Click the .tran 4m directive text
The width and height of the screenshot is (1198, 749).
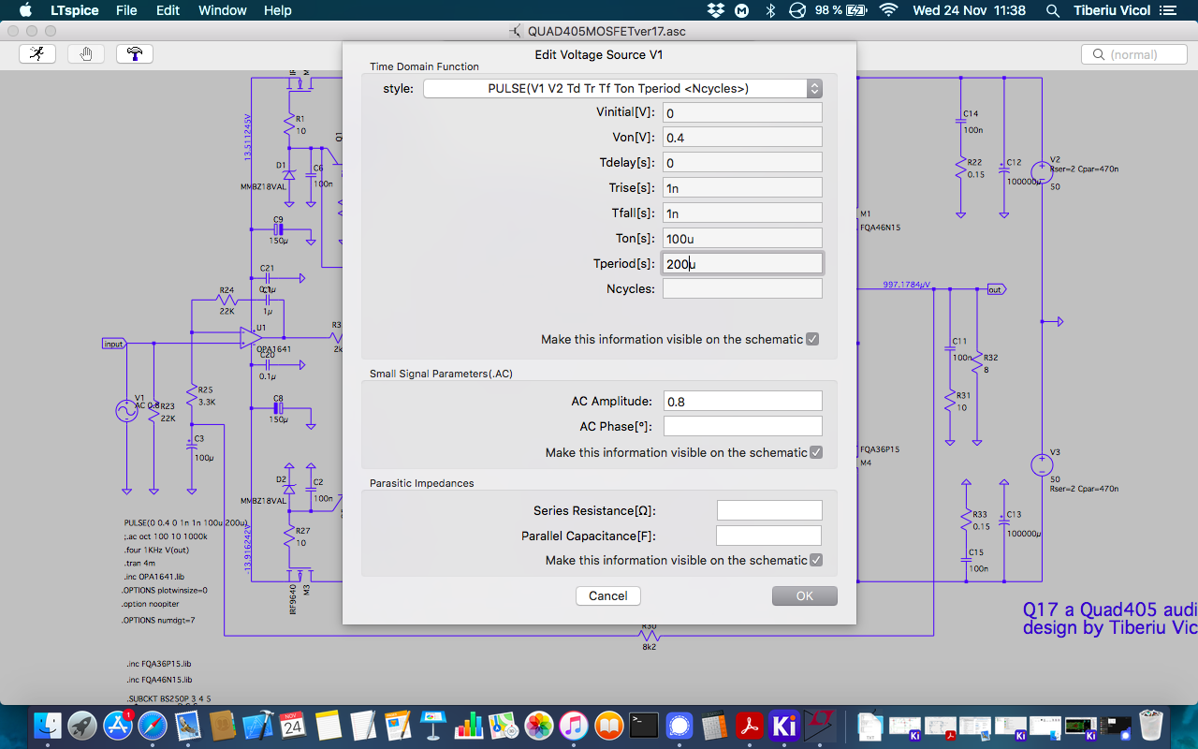[x=141, y=563]
